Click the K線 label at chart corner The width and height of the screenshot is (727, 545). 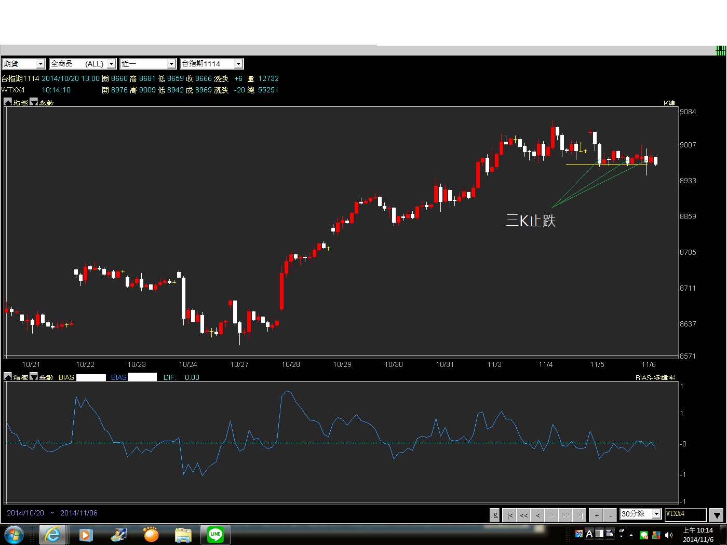point(669,103)
